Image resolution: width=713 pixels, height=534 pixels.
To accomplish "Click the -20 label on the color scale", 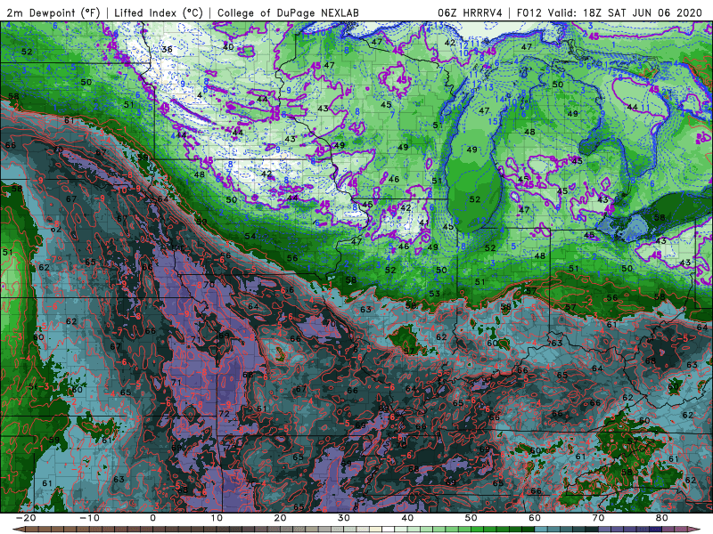I will coord(26,518).
